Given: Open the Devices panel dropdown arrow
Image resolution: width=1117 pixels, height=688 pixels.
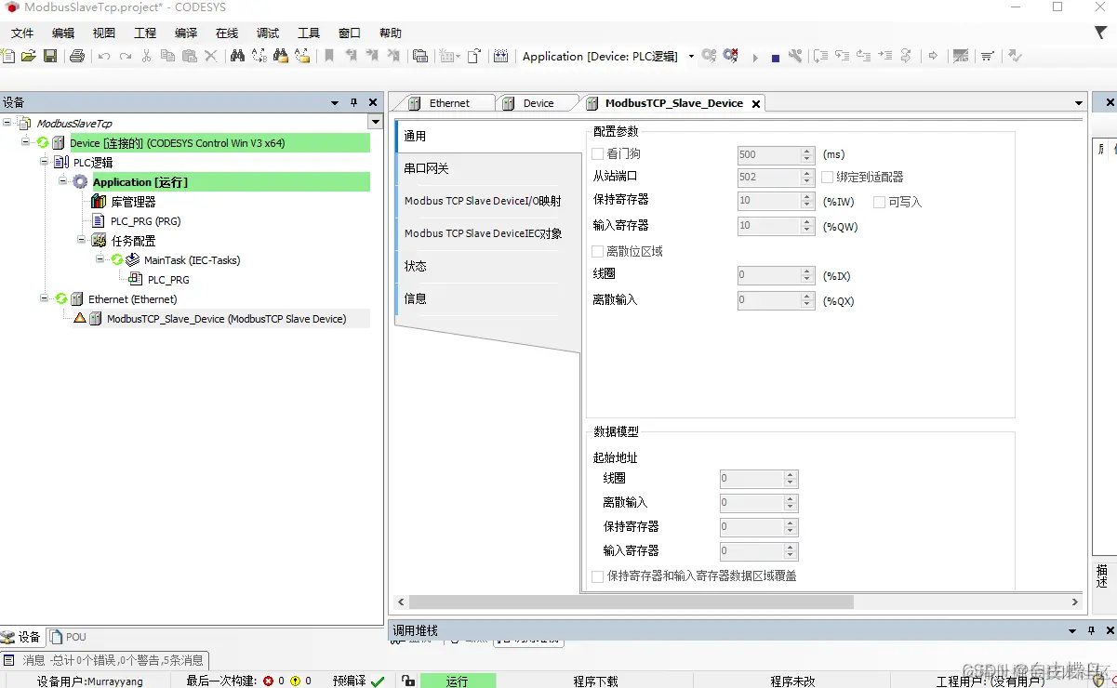Looking at the screenshot, I should (x=335, y=102).
